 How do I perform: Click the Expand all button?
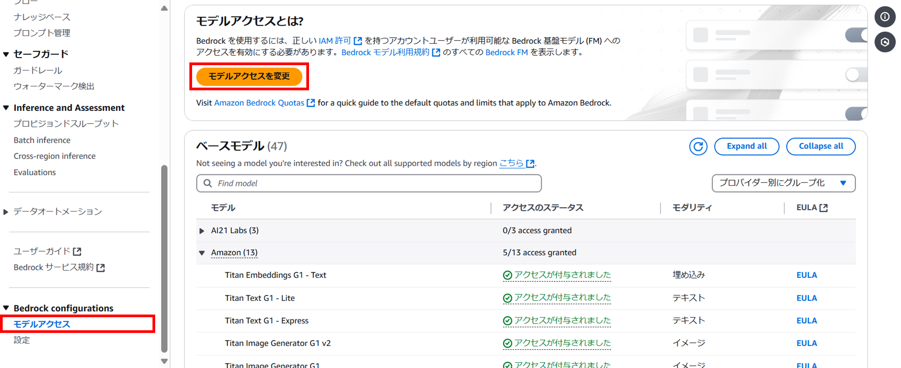pos(747,146)
